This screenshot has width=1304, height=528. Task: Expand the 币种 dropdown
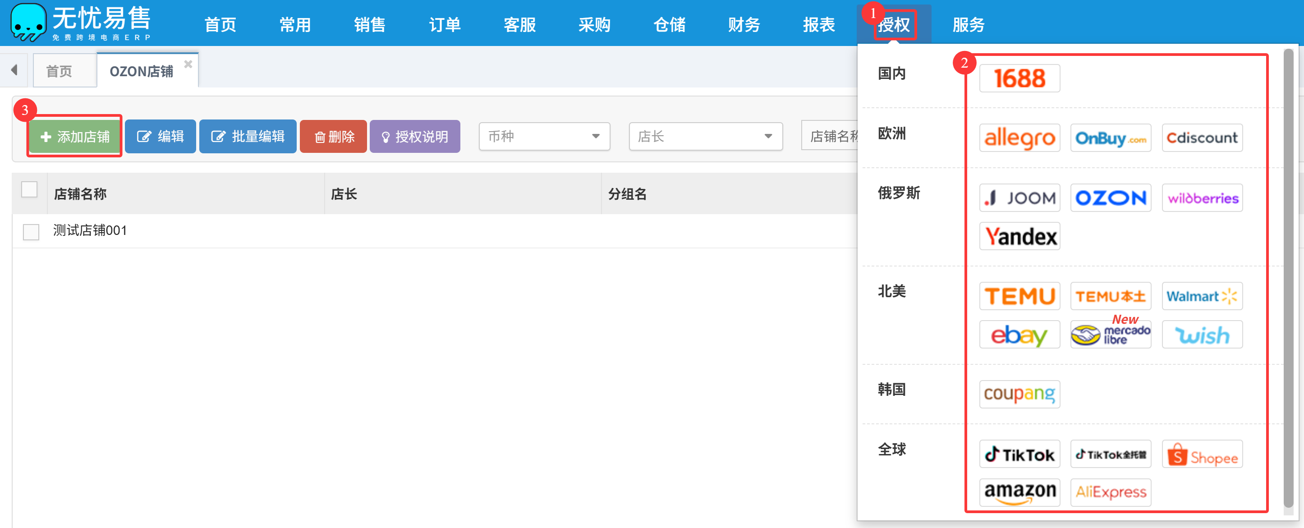pos(544,136)
